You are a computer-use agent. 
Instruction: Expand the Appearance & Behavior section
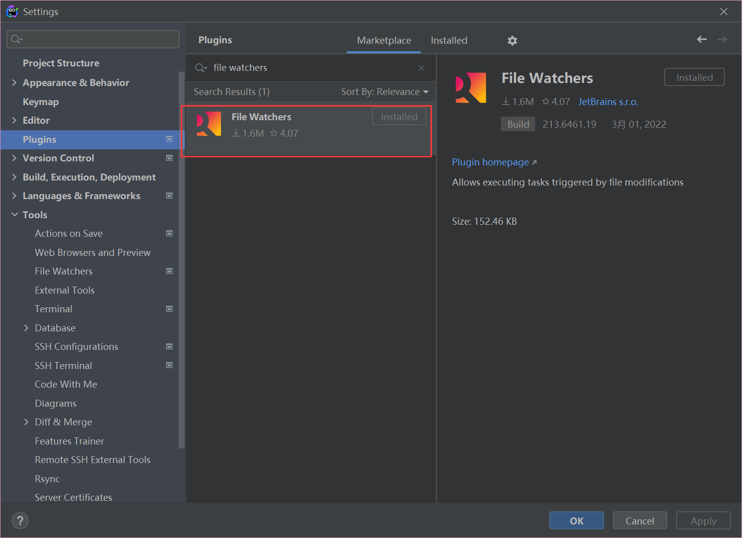pos(14,82)
